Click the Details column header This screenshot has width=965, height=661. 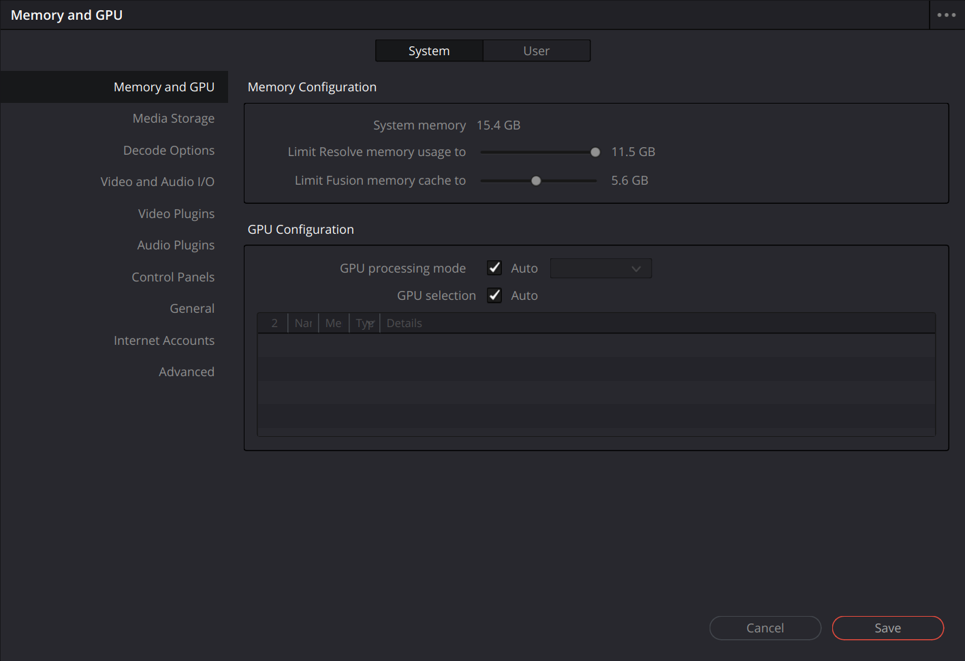tap(405, 323)
